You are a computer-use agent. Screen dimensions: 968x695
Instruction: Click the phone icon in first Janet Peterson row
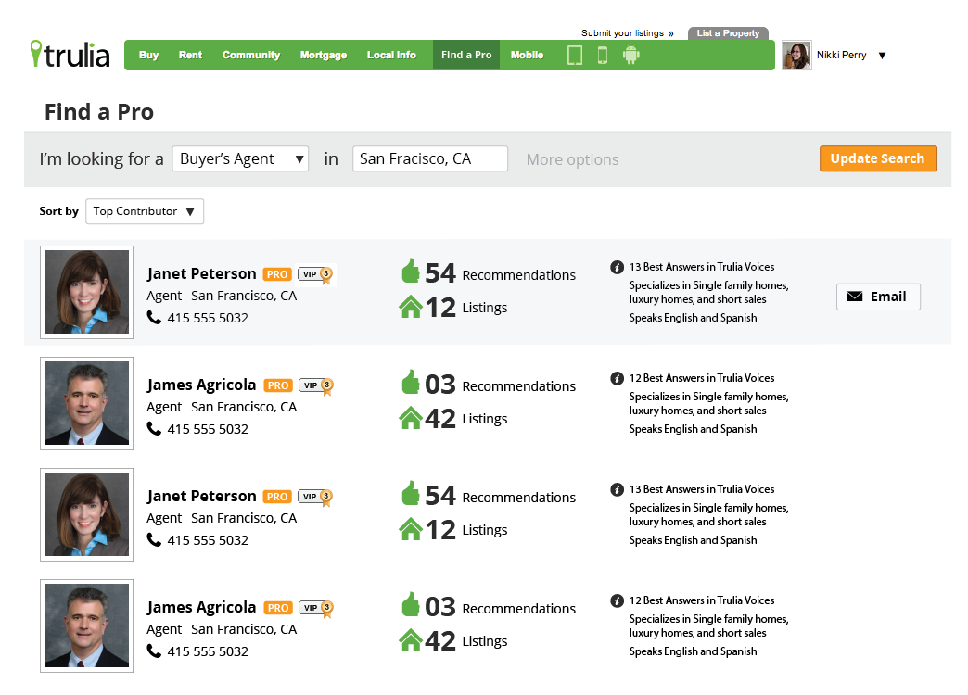[x=154, y=317]
